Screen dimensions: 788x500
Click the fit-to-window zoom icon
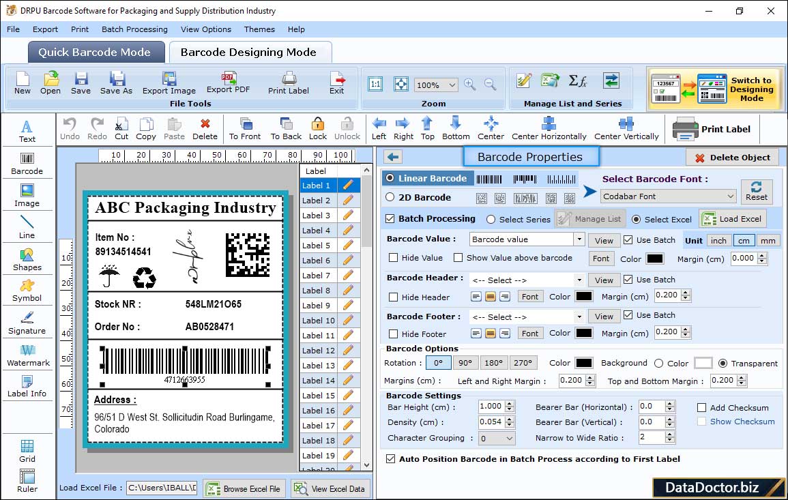coord(401,84)
